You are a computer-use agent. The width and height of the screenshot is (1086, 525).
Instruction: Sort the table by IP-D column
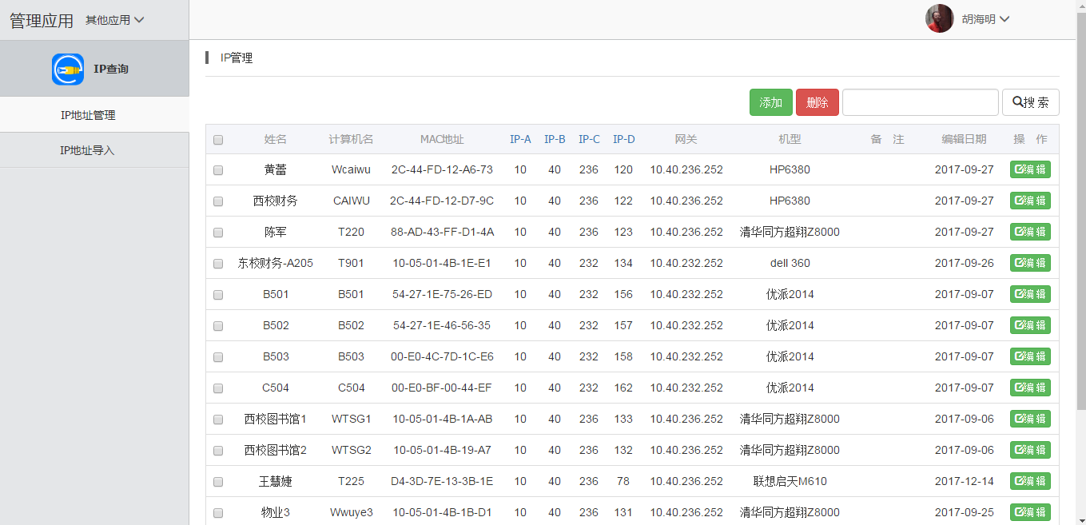pyautogui.click(x=623, y=139)
